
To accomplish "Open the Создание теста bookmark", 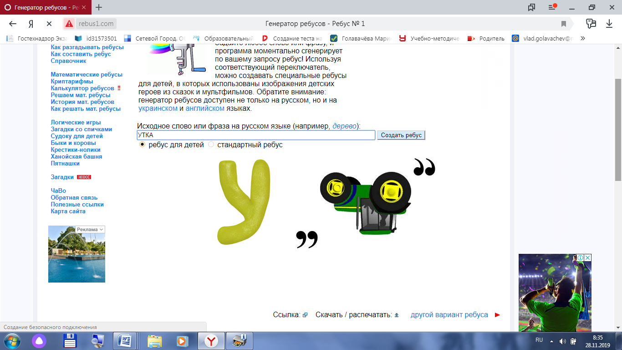I will 292,38.
